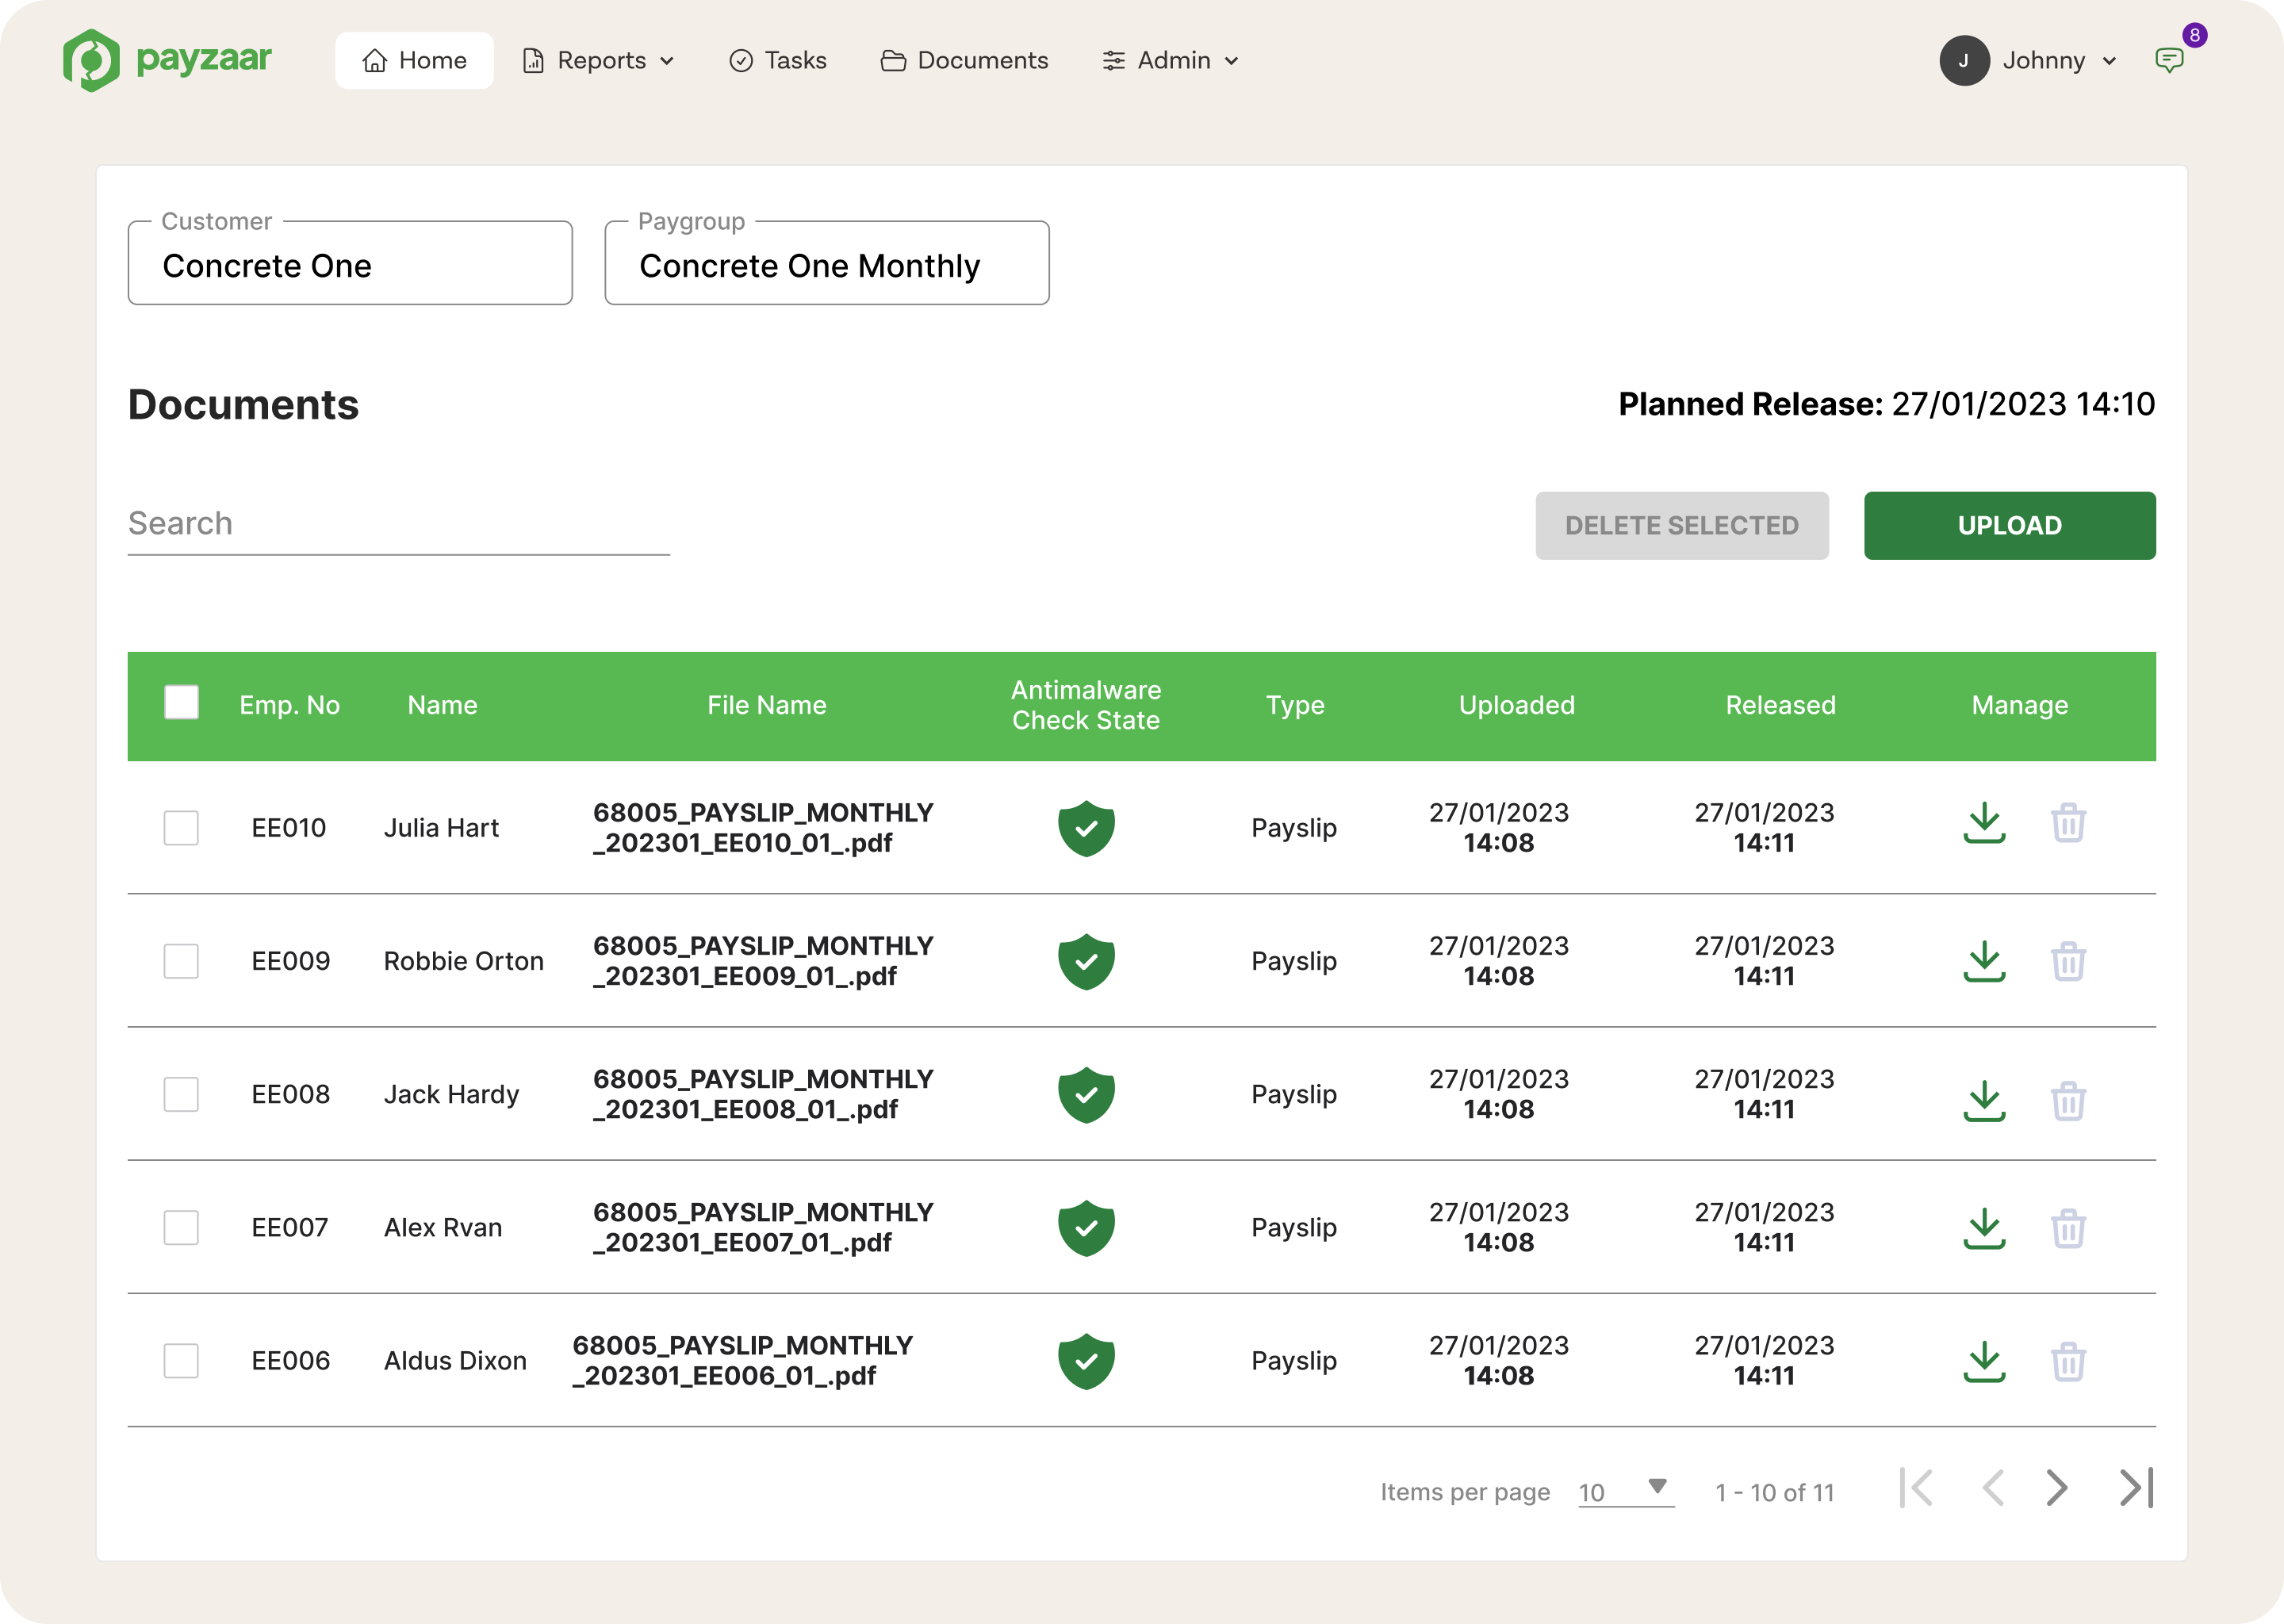Click antimalware shield for EE009
Viewport: 2284px width, 1624px height.
(x=1086, y=961)
